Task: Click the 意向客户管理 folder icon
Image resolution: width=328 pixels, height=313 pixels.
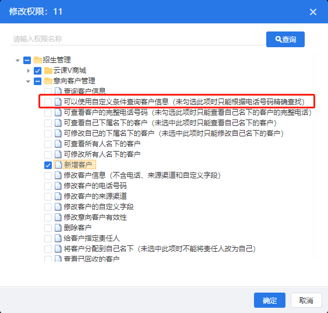Action: pos(48,81)
